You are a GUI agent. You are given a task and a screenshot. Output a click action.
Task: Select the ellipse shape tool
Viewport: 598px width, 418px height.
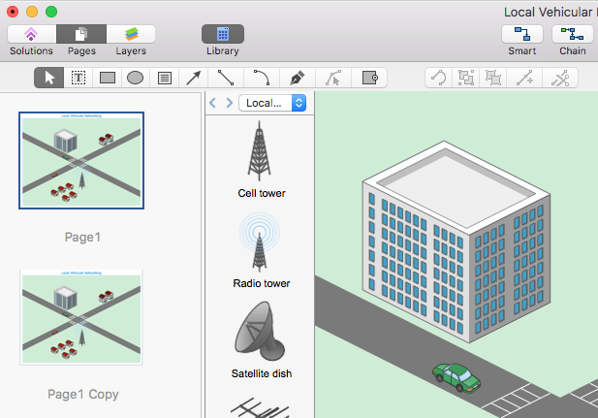tap(136, 78)
